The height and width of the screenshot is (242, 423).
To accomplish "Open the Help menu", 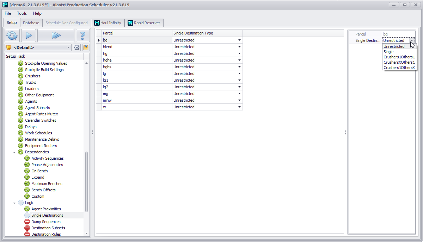I will [37, 13].
